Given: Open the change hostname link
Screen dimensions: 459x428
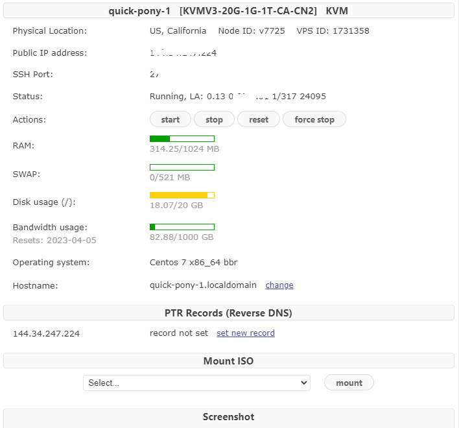Looking at the screenshot, I should point(279,285).
